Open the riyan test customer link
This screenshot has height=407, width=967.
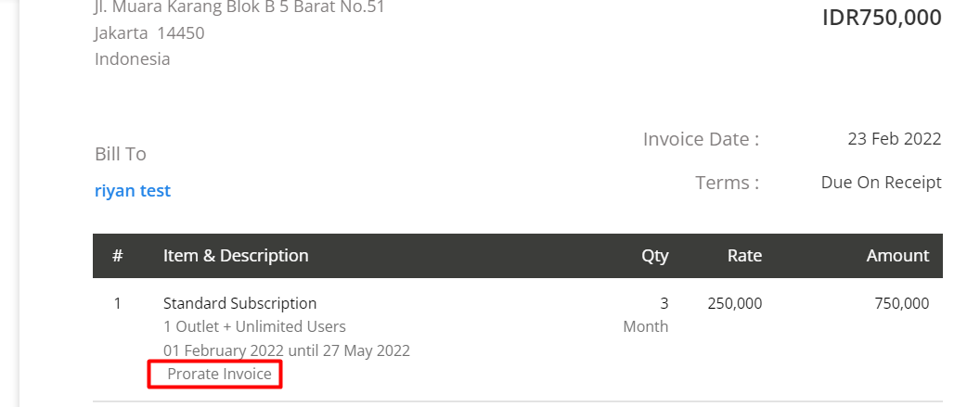point(133,191)
